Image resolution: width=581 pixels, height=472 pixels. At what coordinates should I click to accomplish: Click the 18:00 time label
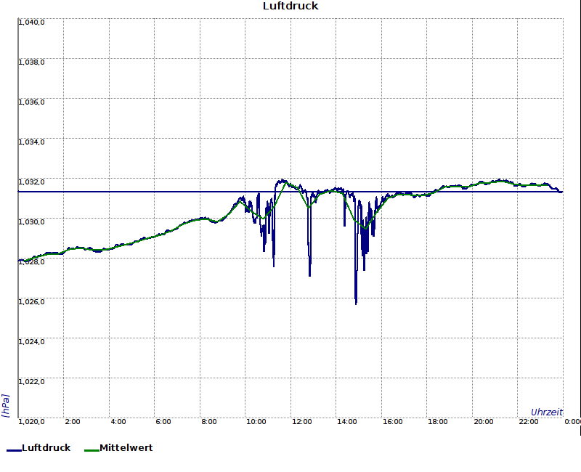[438, 422]
